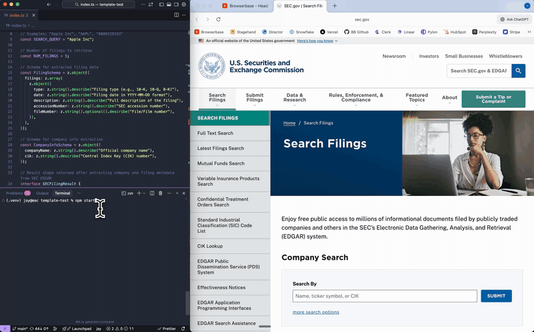Open the Linear bookmark
The height and width of the screenshot is (332, 534).
click(406, 32)
